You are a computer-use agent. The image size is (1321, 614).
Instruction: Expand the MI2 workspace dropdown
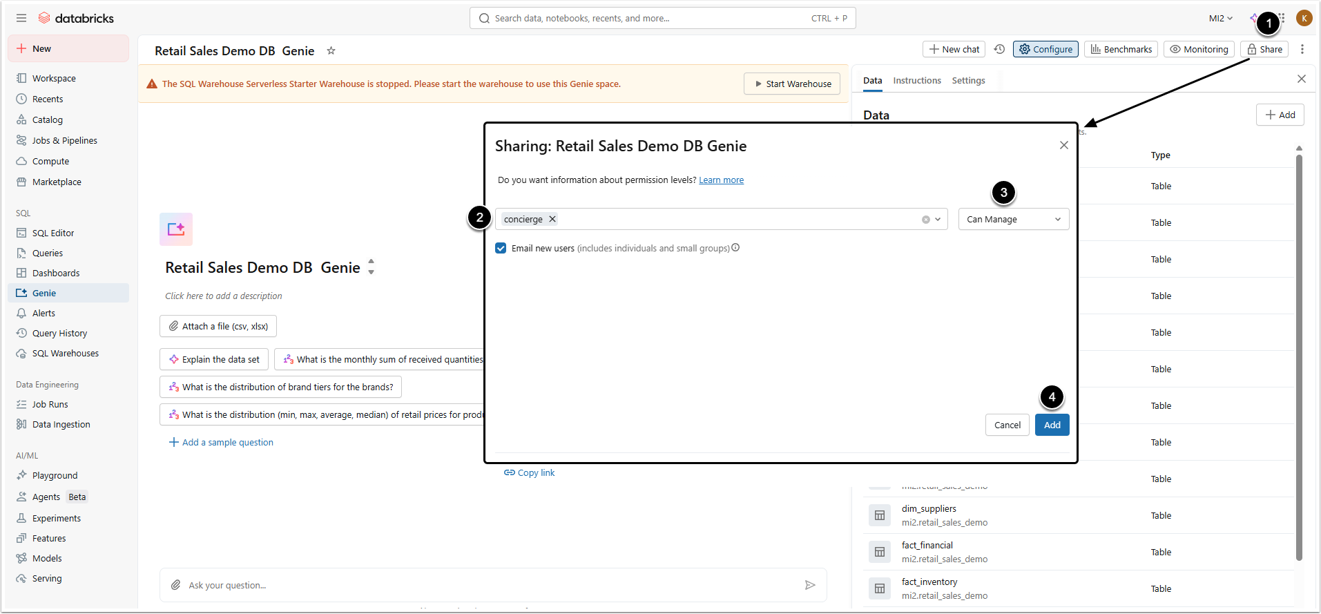click(x=1220, y=18)
